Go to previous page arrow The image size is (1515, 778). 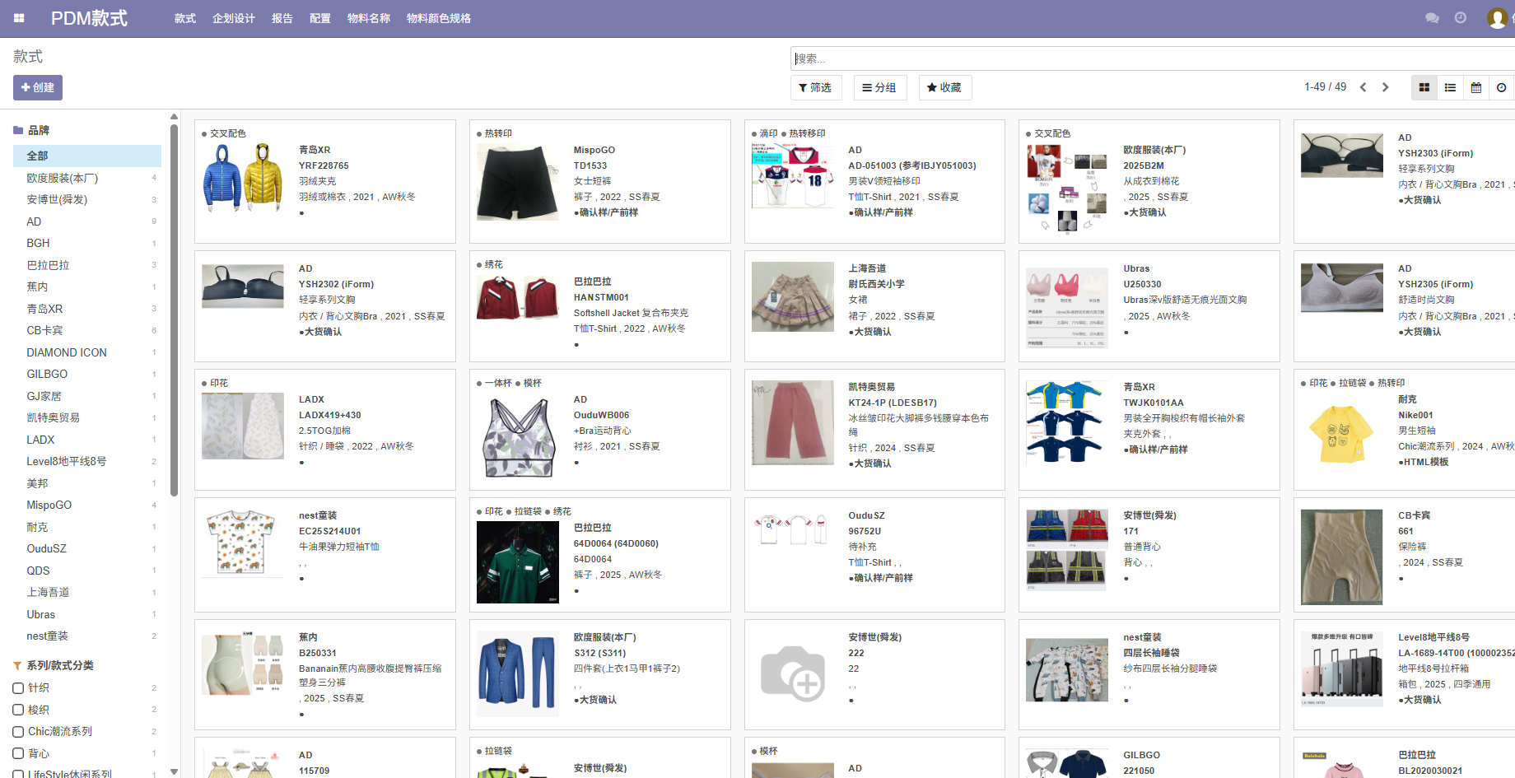coord(1363,87)
